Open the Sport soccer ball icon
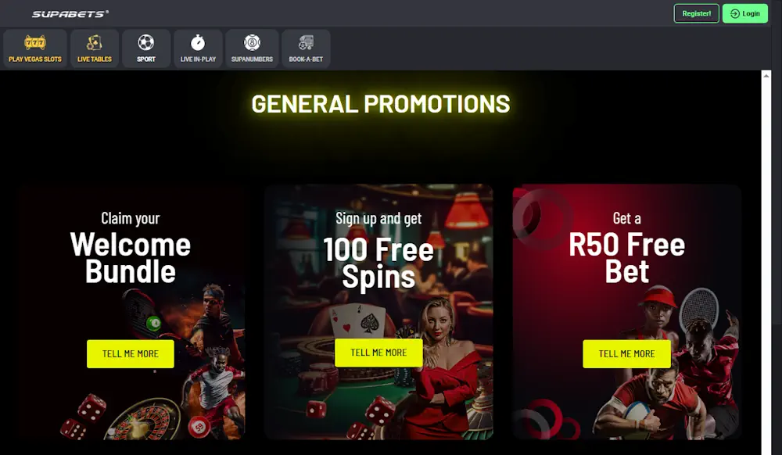Screen dimensions: 782x455 tap(146, 42)
